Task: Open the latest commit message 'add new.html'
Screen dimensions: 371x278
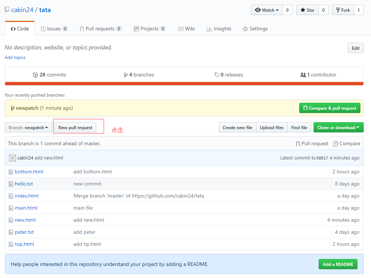Action: pos(49,158)
